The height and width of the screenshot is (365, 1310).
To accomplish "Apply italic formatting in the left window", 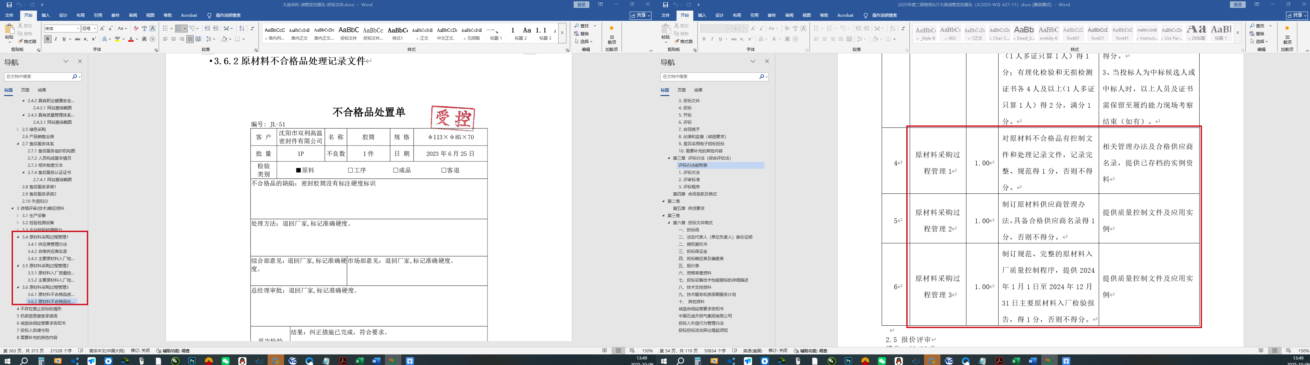I will [56, 39].
